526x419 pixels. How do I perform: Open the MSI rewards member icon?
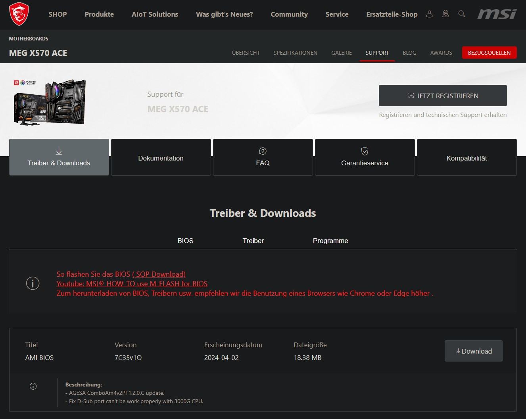click(445, 14)
